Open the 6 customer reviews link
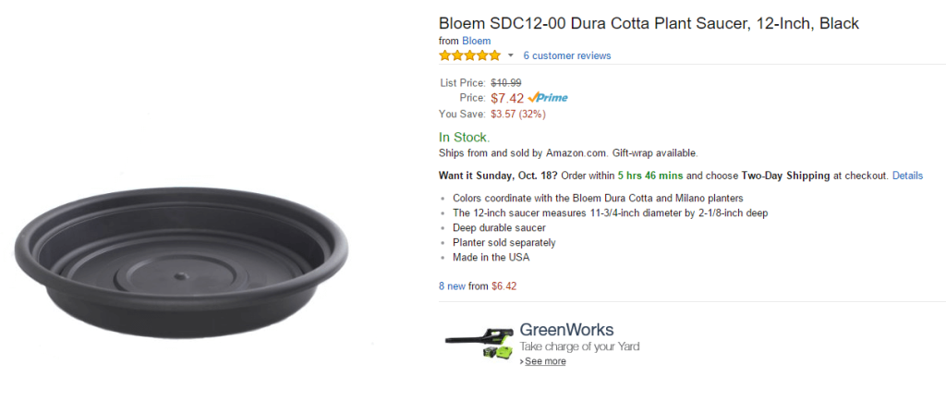Image resolution: width=946 pixels, height=401 pixels. coord(566,55)
